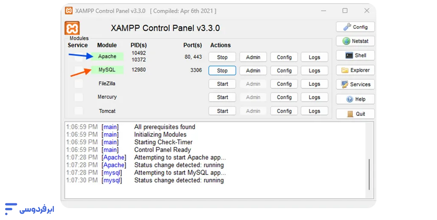Open MySQL Config options
The width and height of the screenshot is (437, 220).
click(x=284, y=70)
